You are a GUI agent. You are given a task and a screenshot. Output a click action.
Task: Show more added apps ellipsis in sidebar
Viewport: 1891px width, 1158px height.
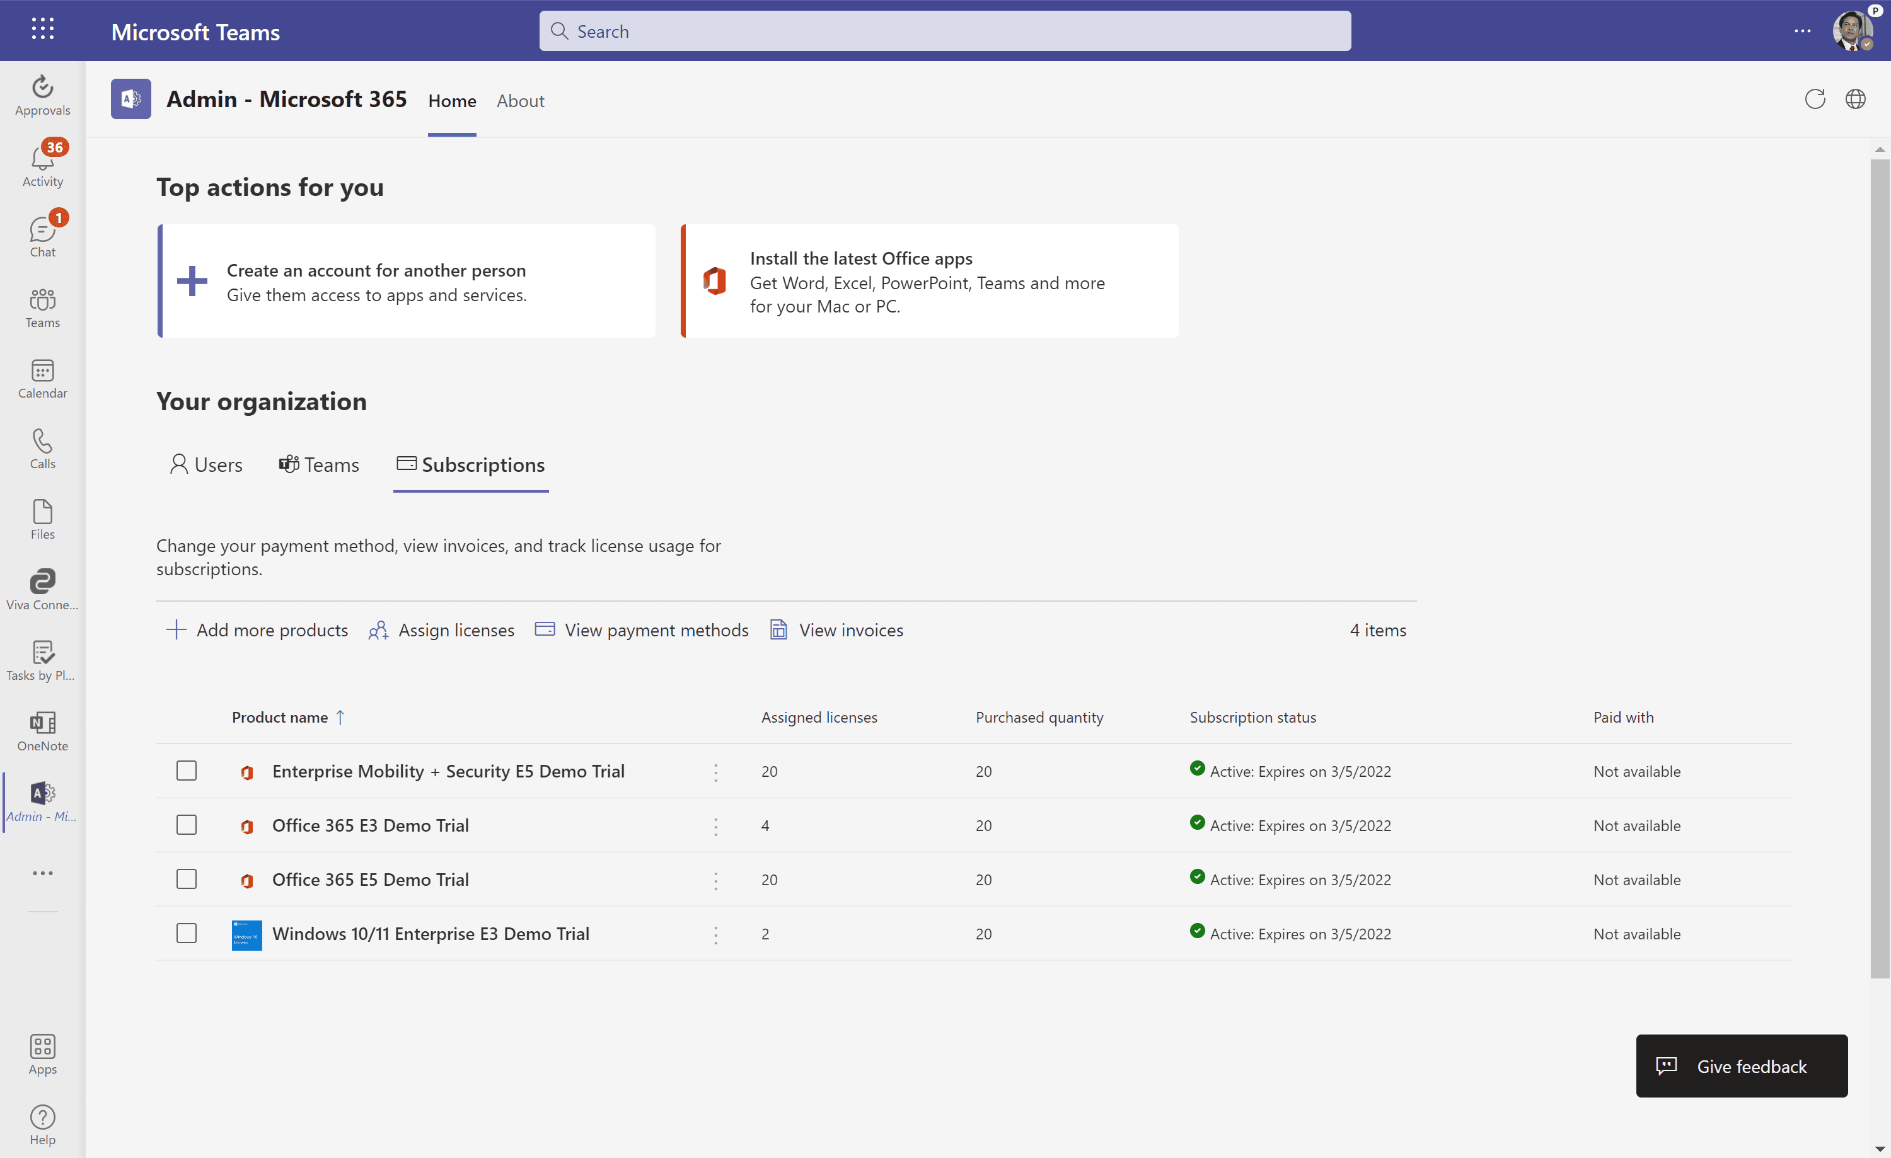(42, 873)
